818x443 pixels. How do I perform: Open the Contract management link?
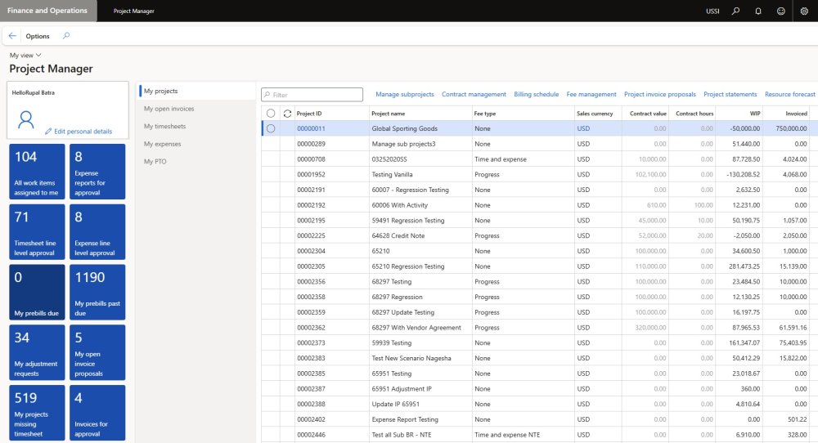point(474,95)
